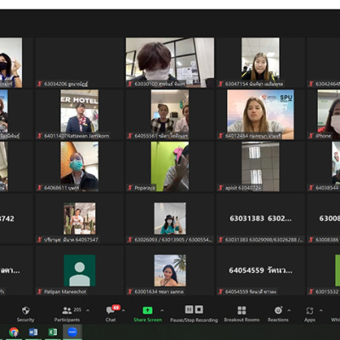Screen dimensions: 340x340
Task: Click muted mic icon for 63001634
Action: (x=130, y=292)
